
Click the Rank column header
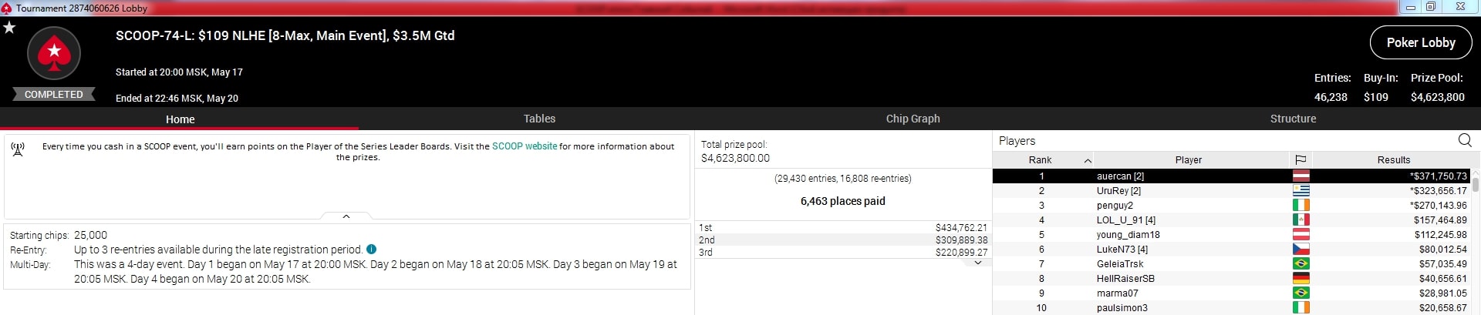coord(1040,160)
